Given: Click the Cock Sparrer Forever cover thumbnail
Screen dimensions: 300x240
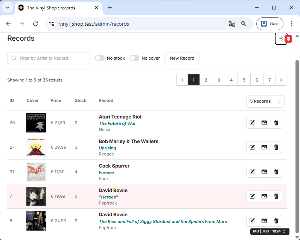Looking at the screenshot, I should click(x=36, y=172).
